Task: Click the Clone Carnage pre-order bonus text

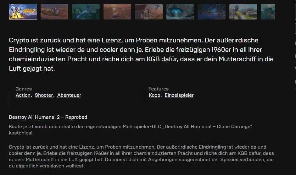Action: pos(131,129)
